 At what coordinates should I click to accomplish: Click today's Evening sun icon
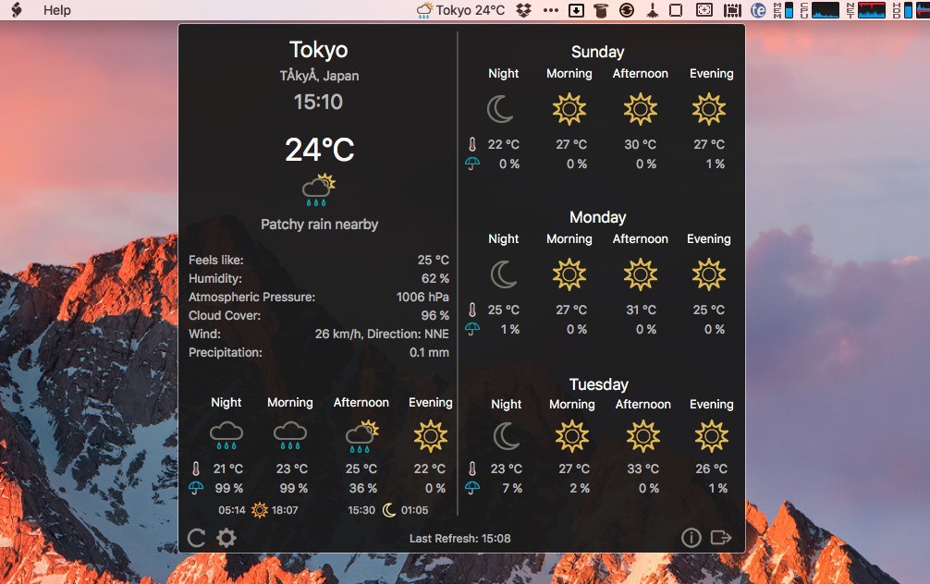click(430, 436)
